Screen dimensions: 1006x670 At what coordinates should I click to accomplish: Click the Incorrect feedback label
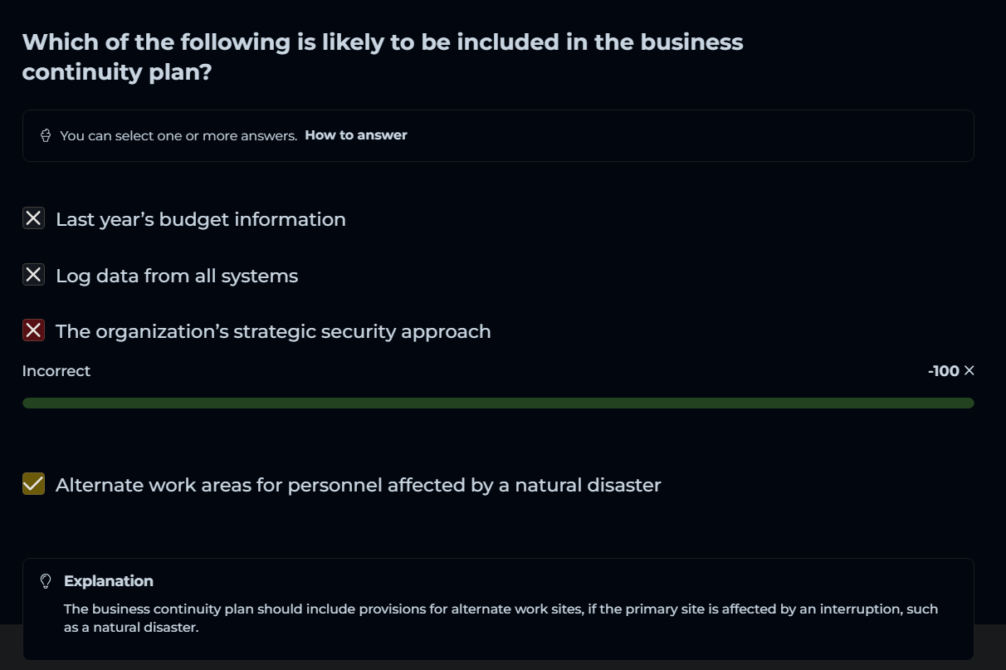pyautogui.click(x=56, y=371)
